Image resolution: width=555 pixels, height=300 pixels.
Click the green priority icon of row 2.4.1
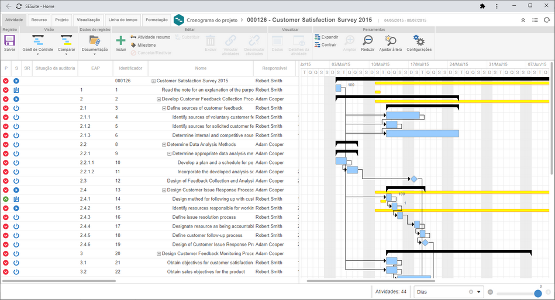pos(6,199)
